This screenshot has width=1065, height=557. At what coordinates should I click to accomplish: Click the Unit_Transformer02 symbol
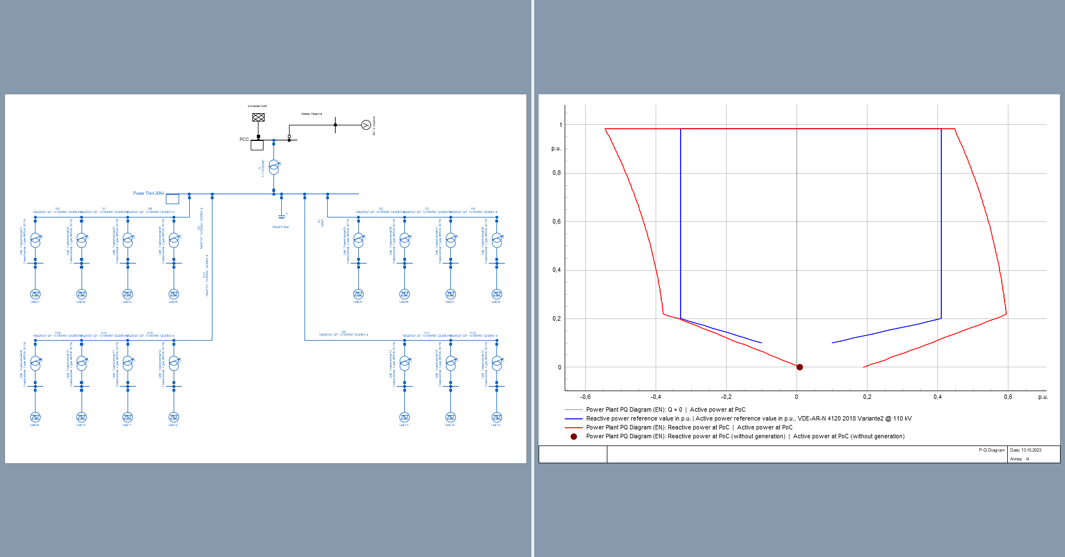click(82, 240)
